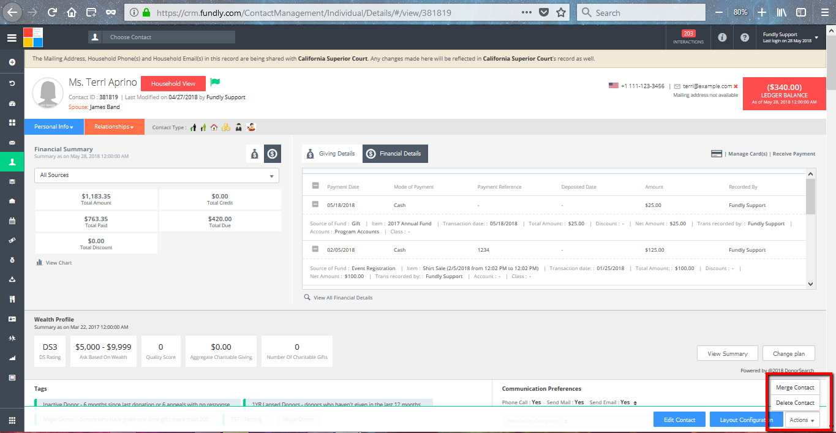Open the All Sources dropdown
836x433 pixels.
157,175
